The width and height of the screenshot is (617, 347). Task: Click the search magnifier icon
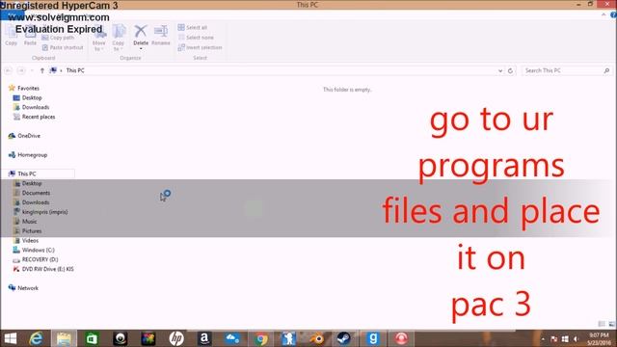(606, 70)
